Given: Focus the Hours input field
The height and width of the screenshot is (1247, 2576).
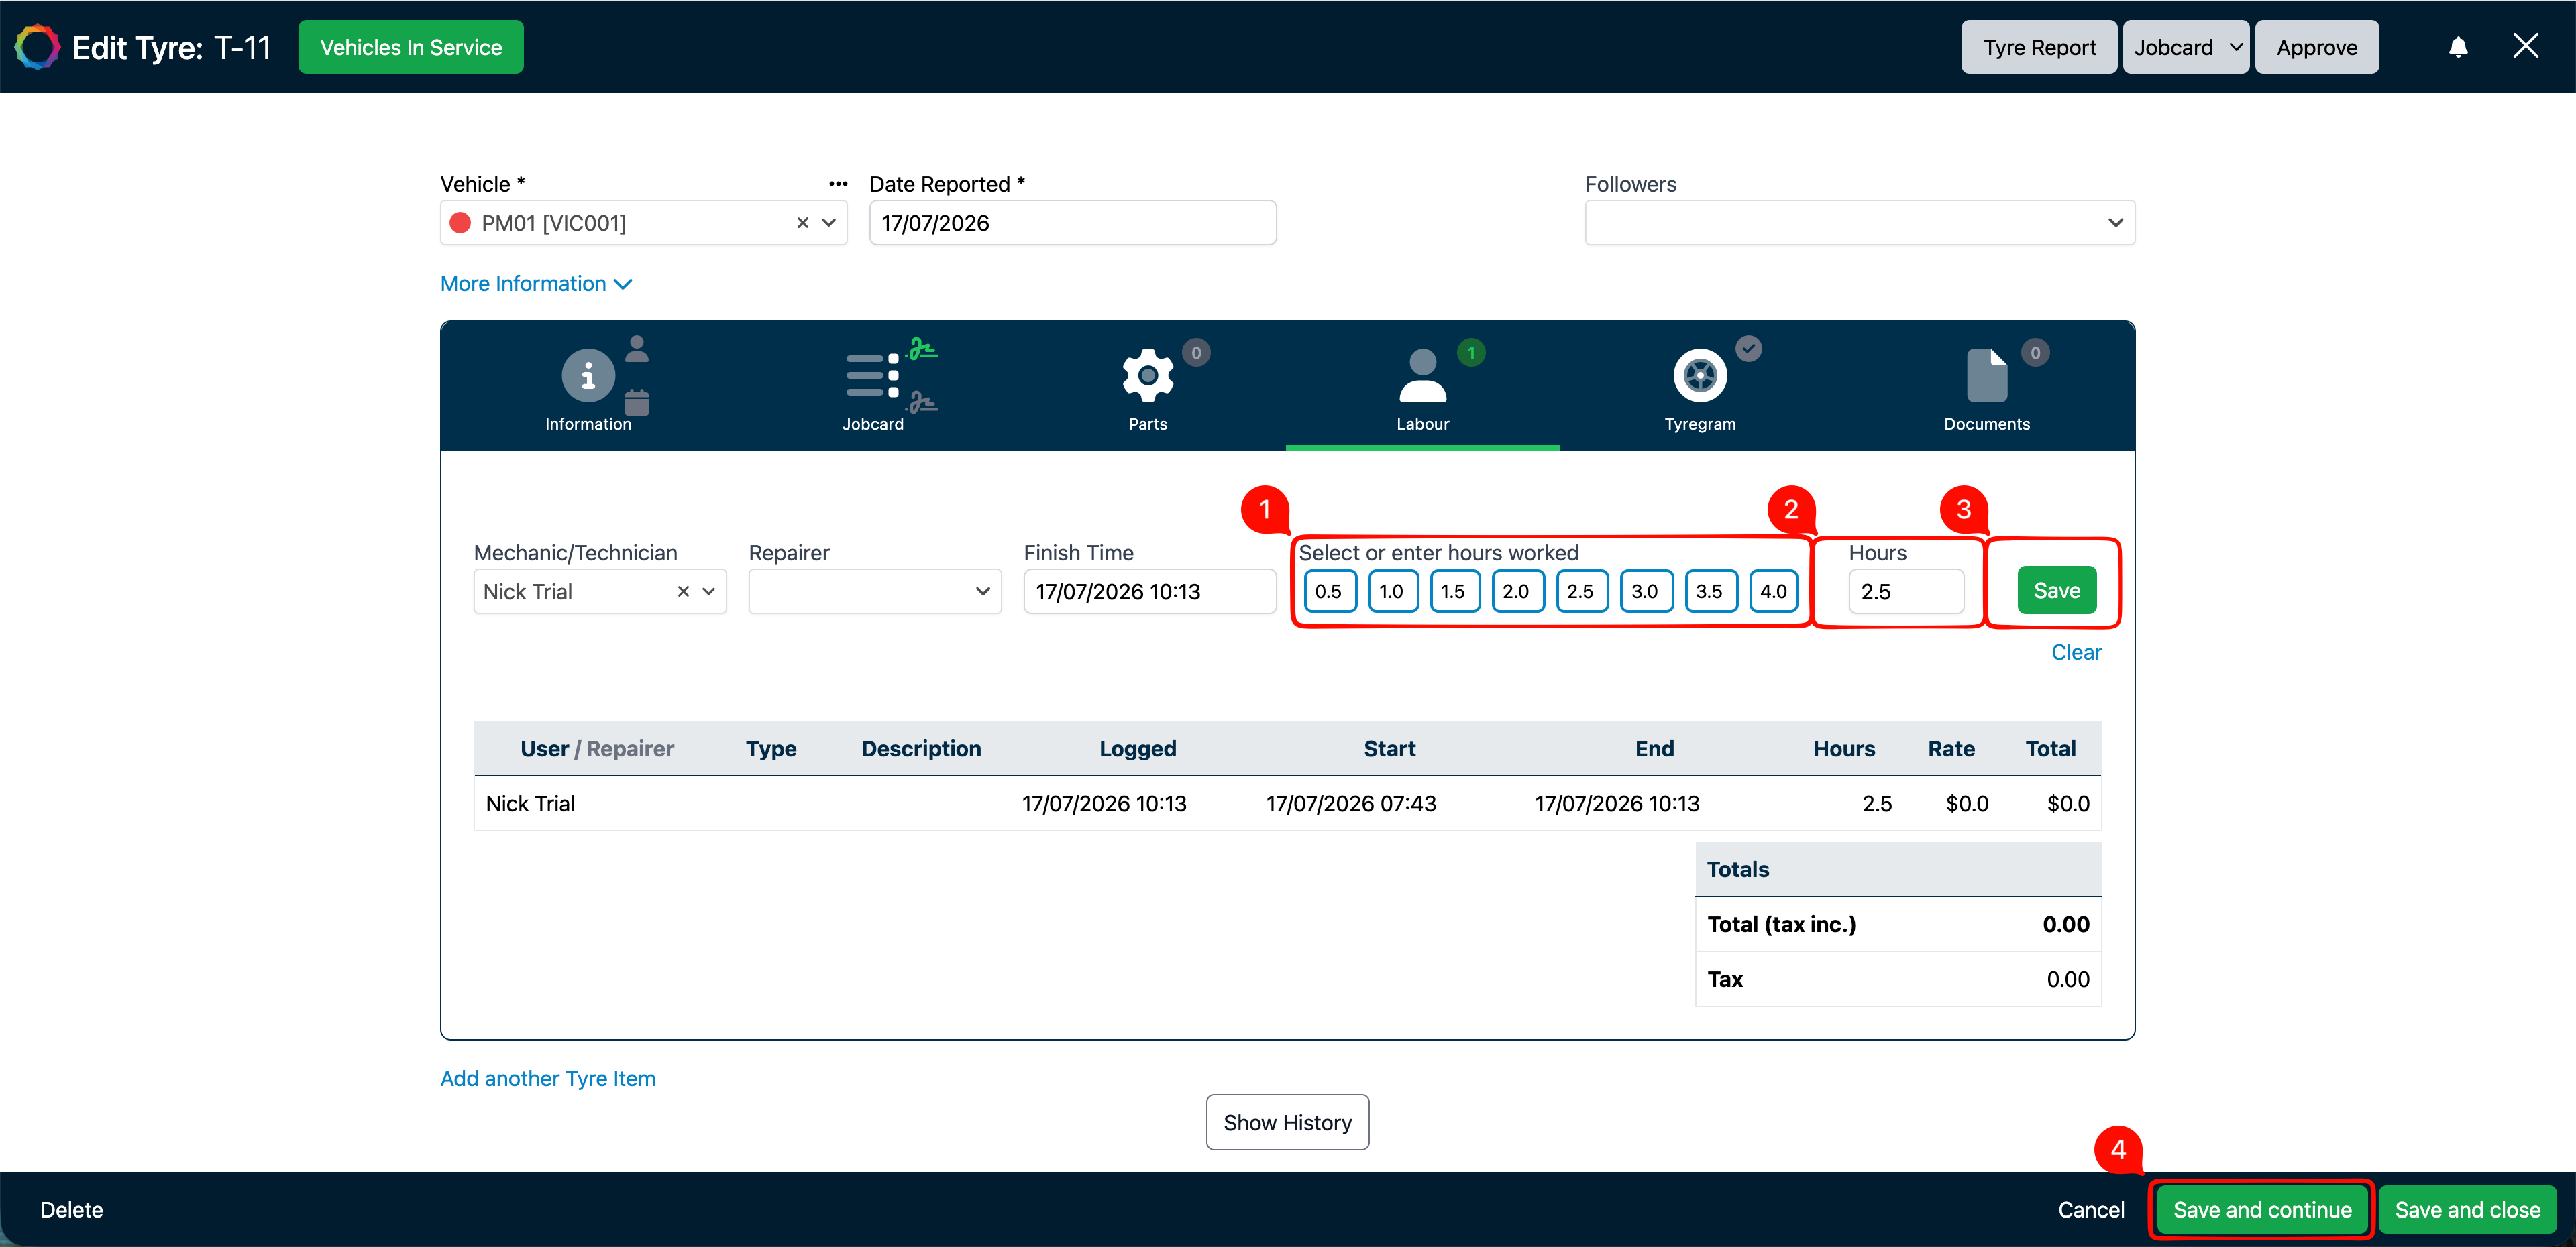Looking at the screenshot, I should point(1905,591).
